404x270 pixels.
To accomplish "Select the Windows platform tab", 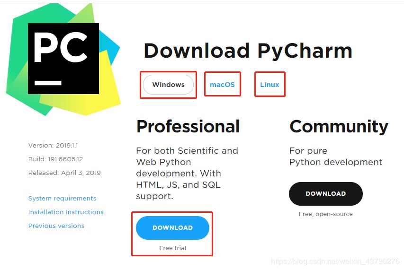I will pyautogui.click(x=168, y=85).
